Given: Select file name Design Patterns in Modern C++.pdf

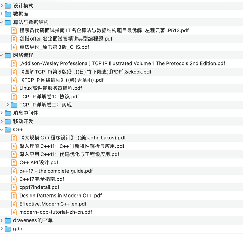Looking at the screenshot, I should (x=61, y=196).
